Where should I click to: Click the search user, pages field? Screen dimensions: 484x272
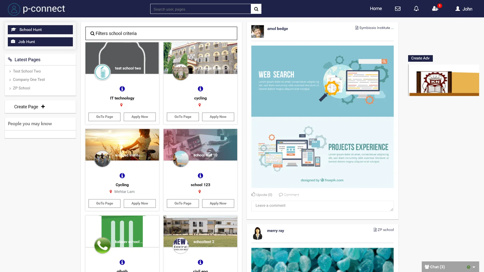pyautogui.click(x=201, y=9)
